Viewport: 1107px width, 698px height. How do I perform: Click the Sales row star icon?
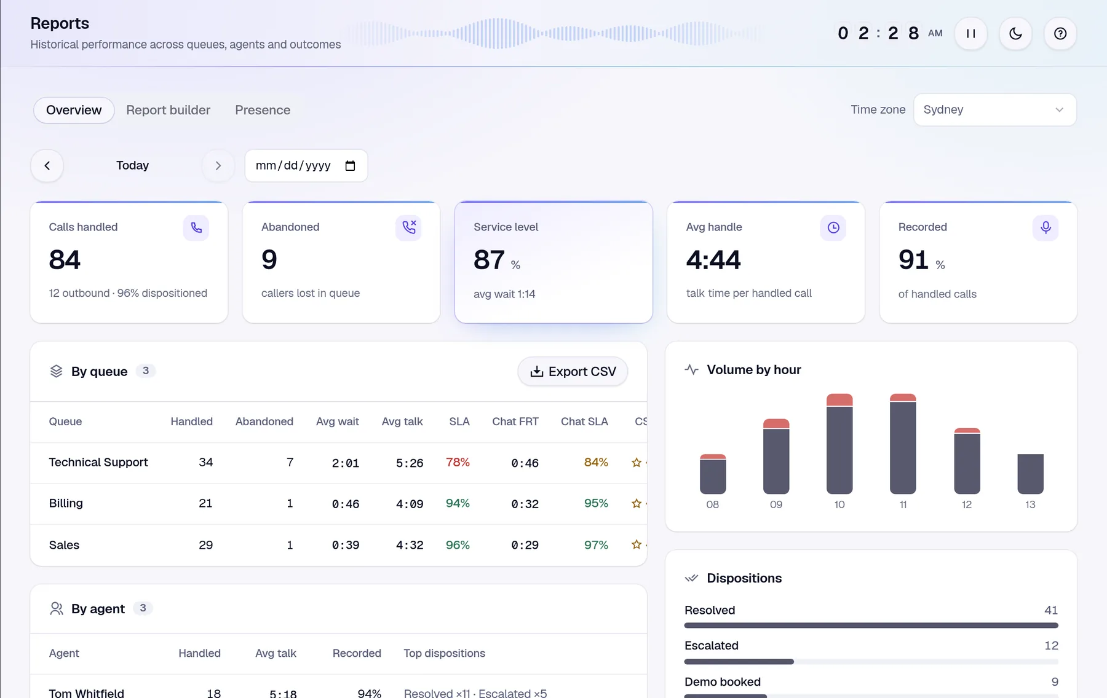pyautogui.click(x=637, y=545)
